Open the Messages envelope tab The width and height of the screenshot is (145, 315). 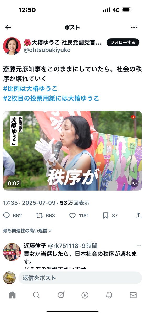click(x=133, y=295)
